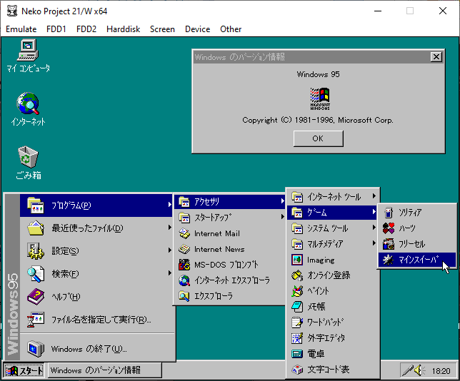This screenshot has height=381, width=460.
Task: Close the Windows のバージョン情報 dialog
Action: (436, 57)
